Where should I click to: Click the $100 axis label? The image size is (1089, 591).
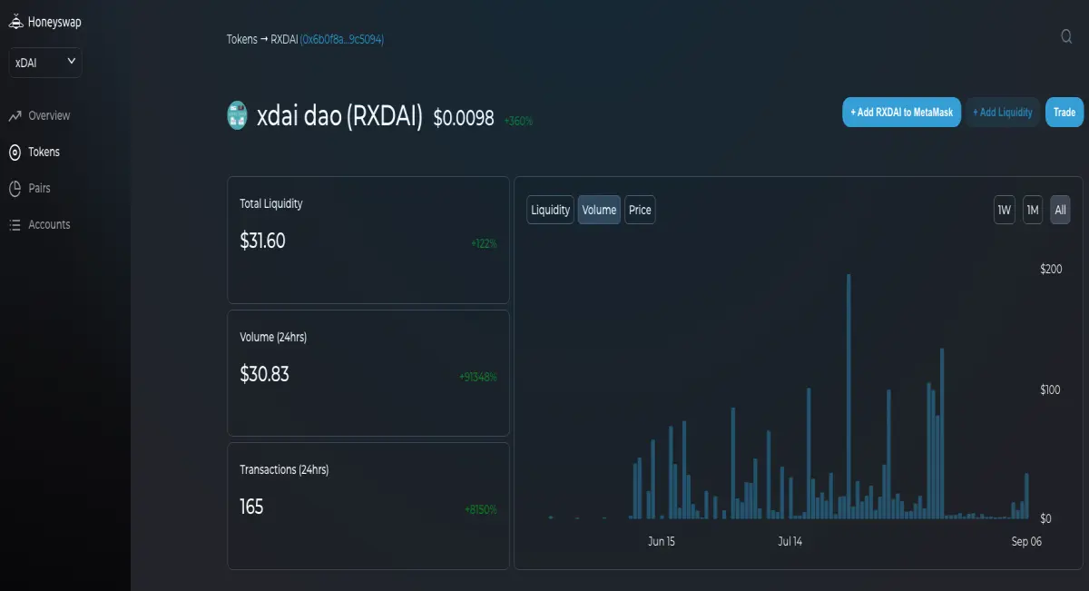pyautogui.click(x=1051, y=389)
